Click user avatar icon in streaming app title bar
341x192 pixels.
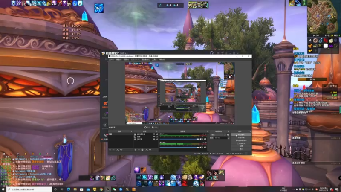click(x=211, y=53)
